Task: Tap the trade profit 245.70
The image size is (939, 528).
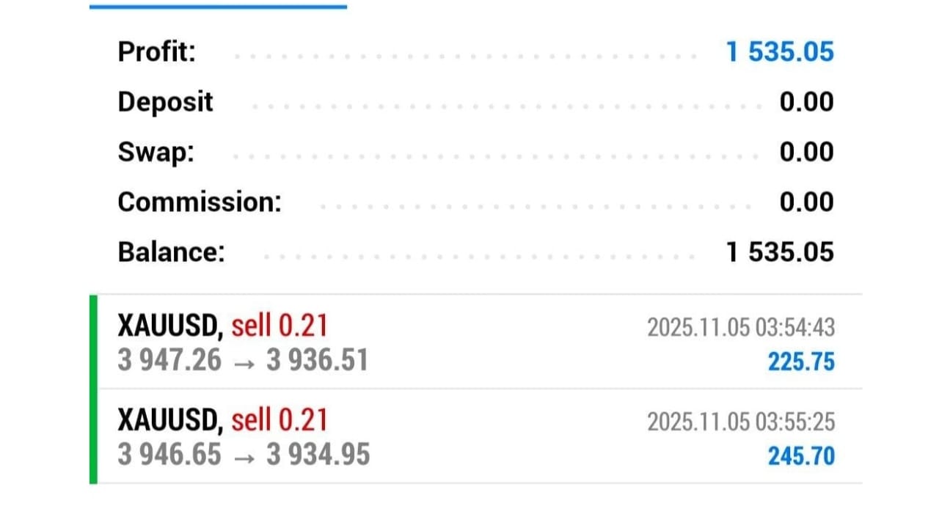Action: [x=801, y=457]
